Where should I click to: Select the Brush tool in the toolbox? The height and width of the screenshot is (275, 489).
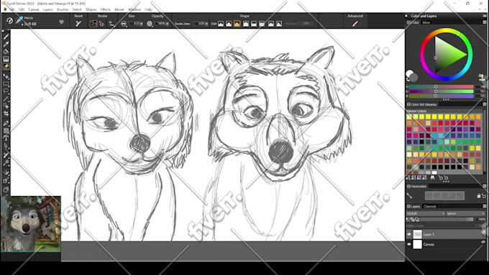point(6,37)
